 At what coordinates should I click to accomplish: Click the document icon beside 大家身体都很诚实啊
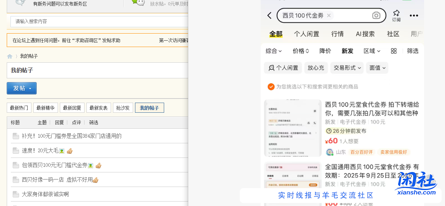[16, 194]
